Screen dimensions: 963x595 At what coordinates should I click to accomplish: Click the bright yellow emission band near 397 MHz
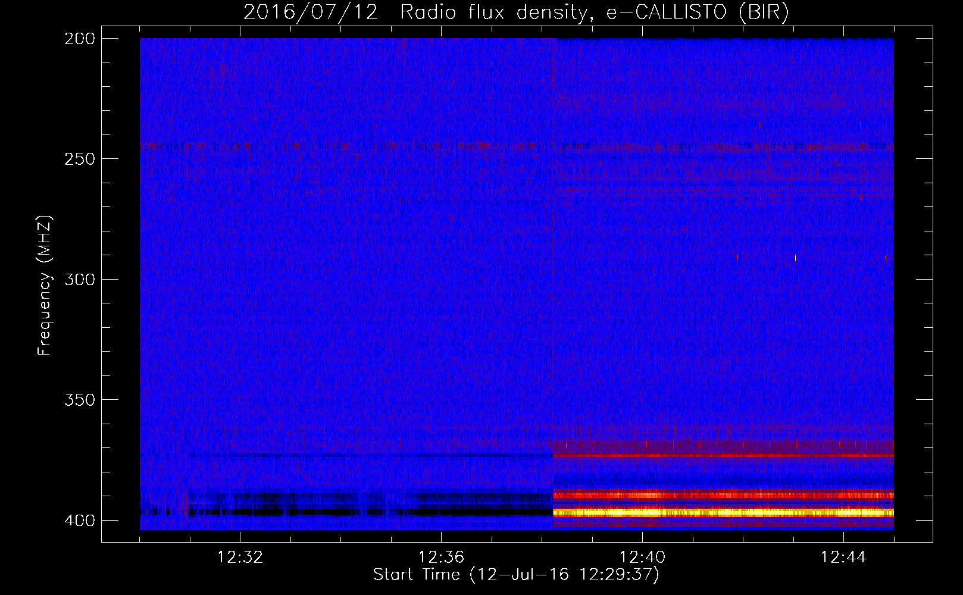point(723,512)
